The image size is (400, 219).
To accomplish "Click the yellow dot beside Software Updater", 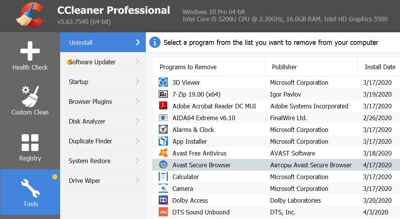I will (x=69, y=62).
